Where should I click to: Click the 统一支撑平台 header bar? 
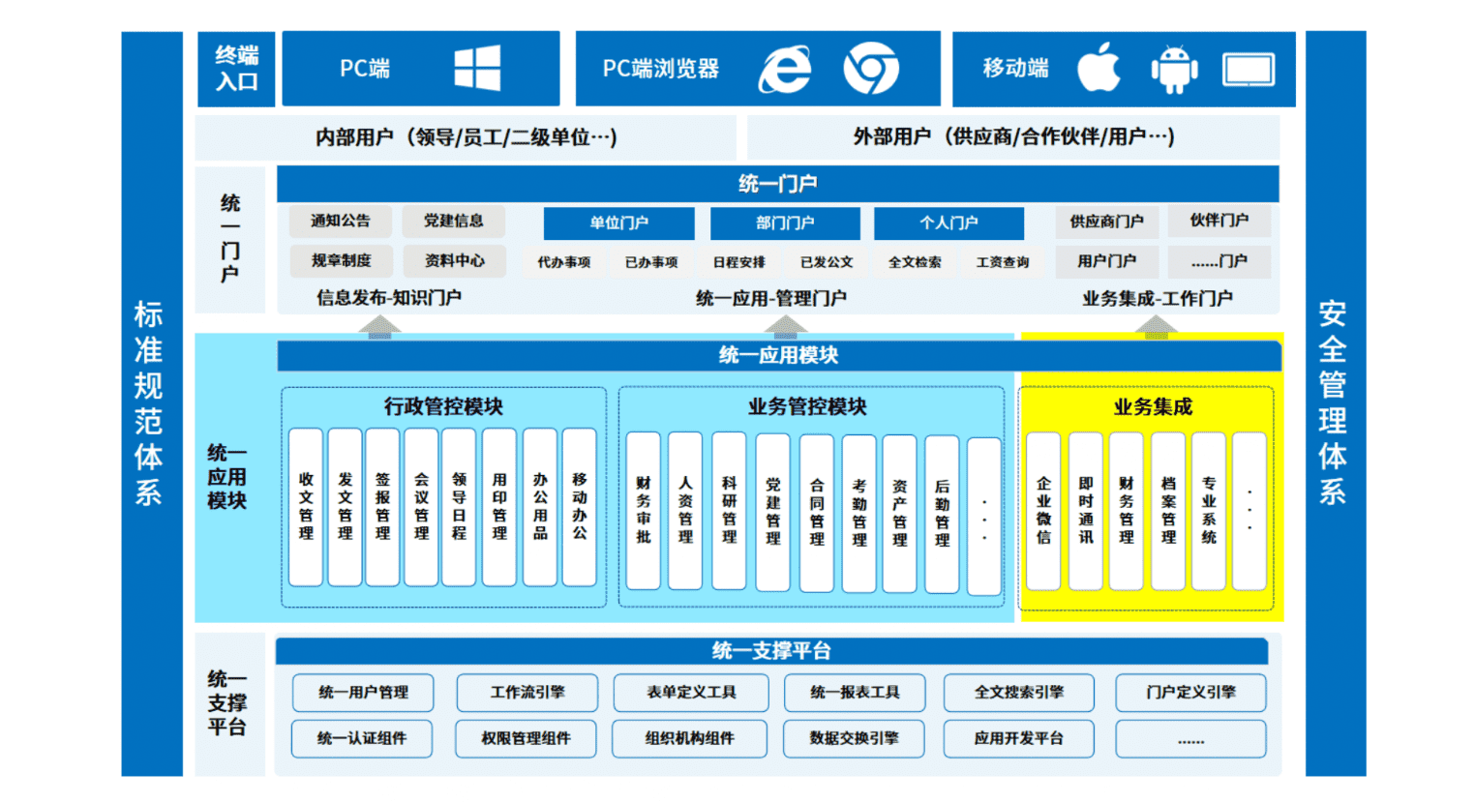[771, 651]
